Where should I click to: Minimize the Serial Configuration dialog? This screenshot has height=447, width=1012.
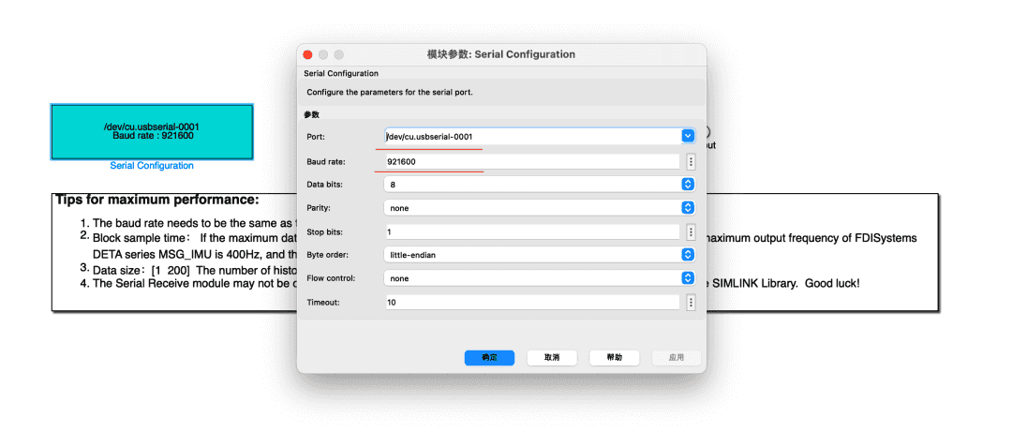[323, 54]
